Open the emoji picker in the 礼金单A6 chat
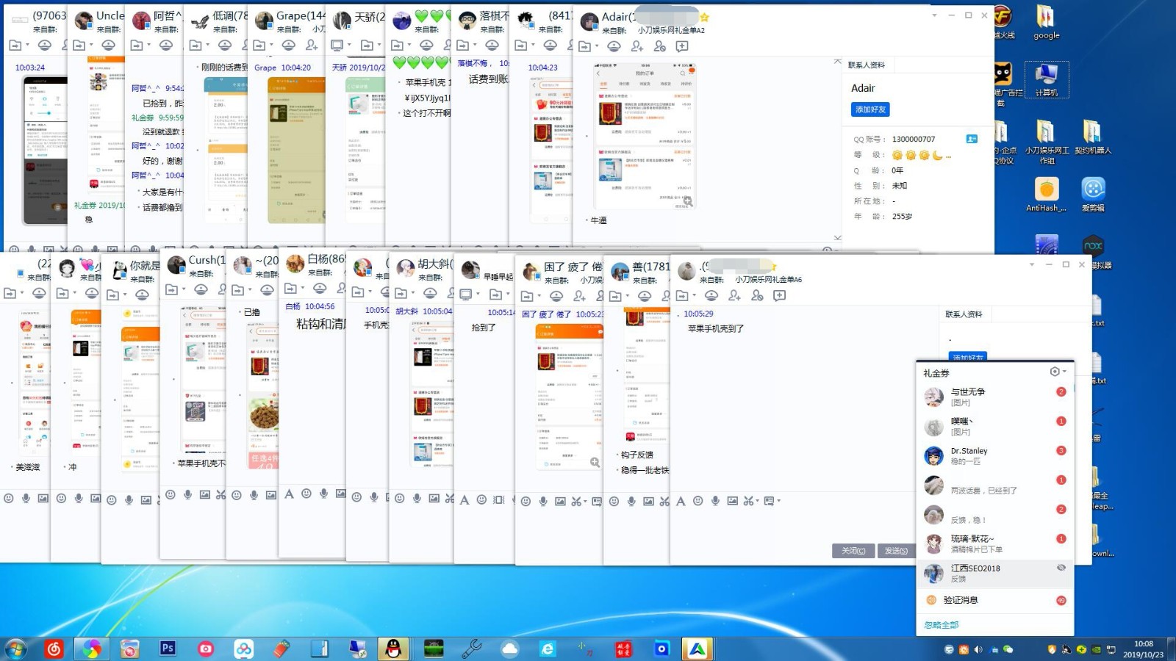 [x=698, y=501]
